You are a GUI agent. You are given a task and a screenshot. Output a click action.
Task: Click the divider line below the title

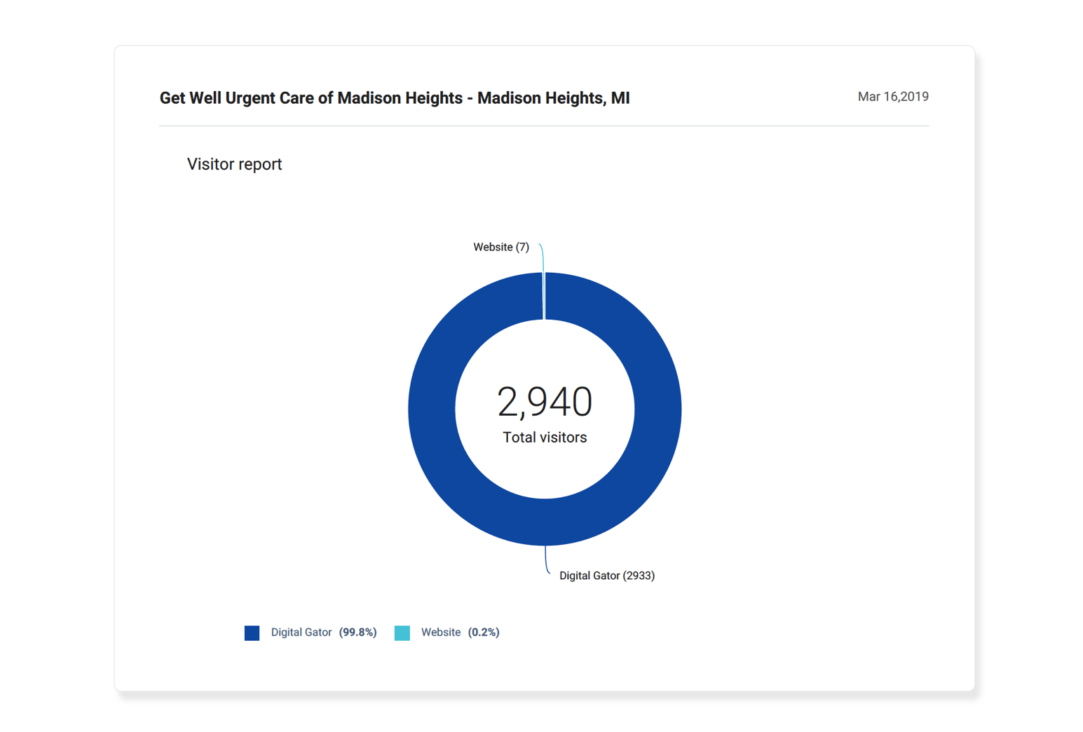(544, 126)
